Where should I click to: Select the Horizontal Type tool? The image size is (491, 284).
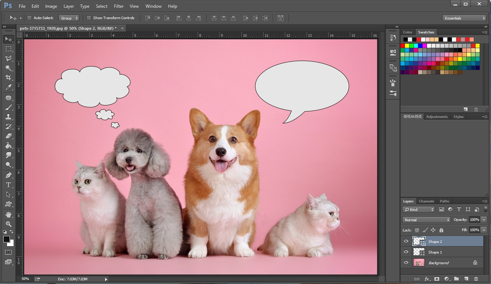[8, 185]
